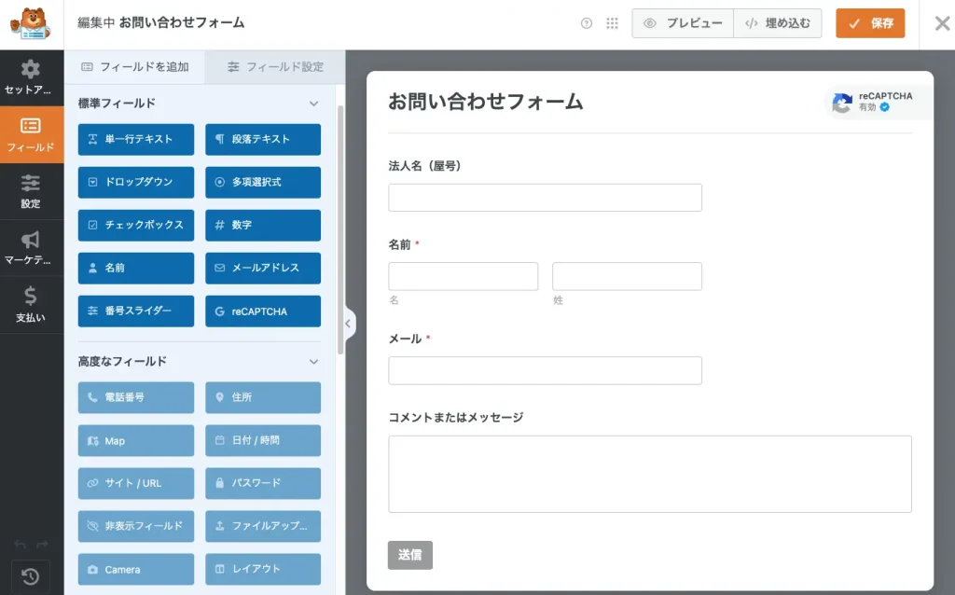
Task: Open the セットアップ gear panel
Action: (31, 78)
